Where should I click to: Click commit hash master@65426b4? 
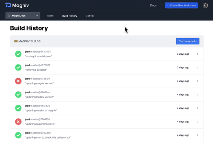[x=41, y=52]
